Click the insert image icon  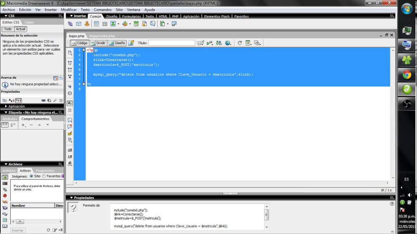point(113,24)
